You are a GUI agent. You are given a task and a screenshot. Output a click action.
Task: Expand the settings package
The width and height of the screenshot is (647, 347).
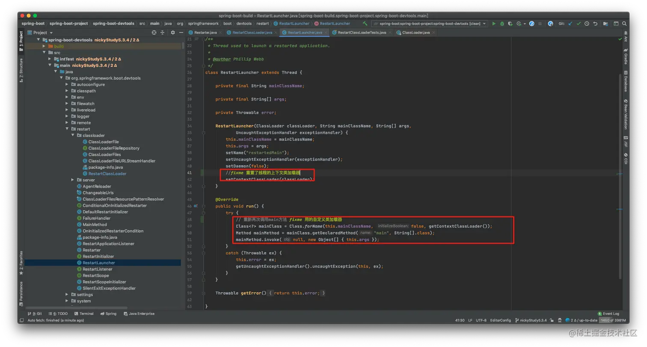[67, 294]
